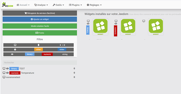Open the Fonts button
This screenshot has height=94, width=181.
[x=40, y=33]
